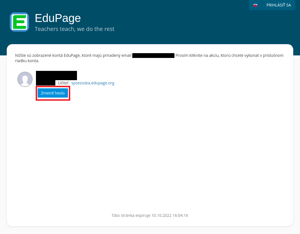Click the page expiry text "Táto stránka expiruje"
300x234 pixels.
[x=131, y=215]
